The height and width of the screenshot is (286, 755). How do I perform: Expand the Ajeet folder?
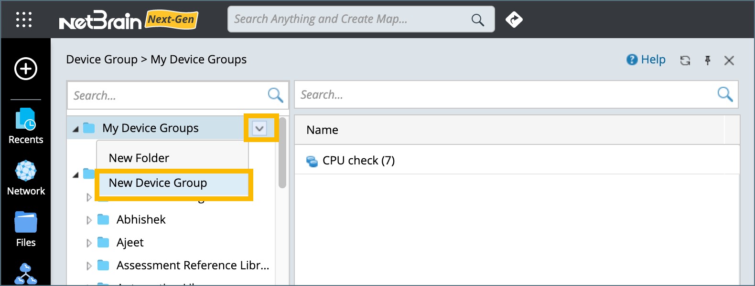89,243
